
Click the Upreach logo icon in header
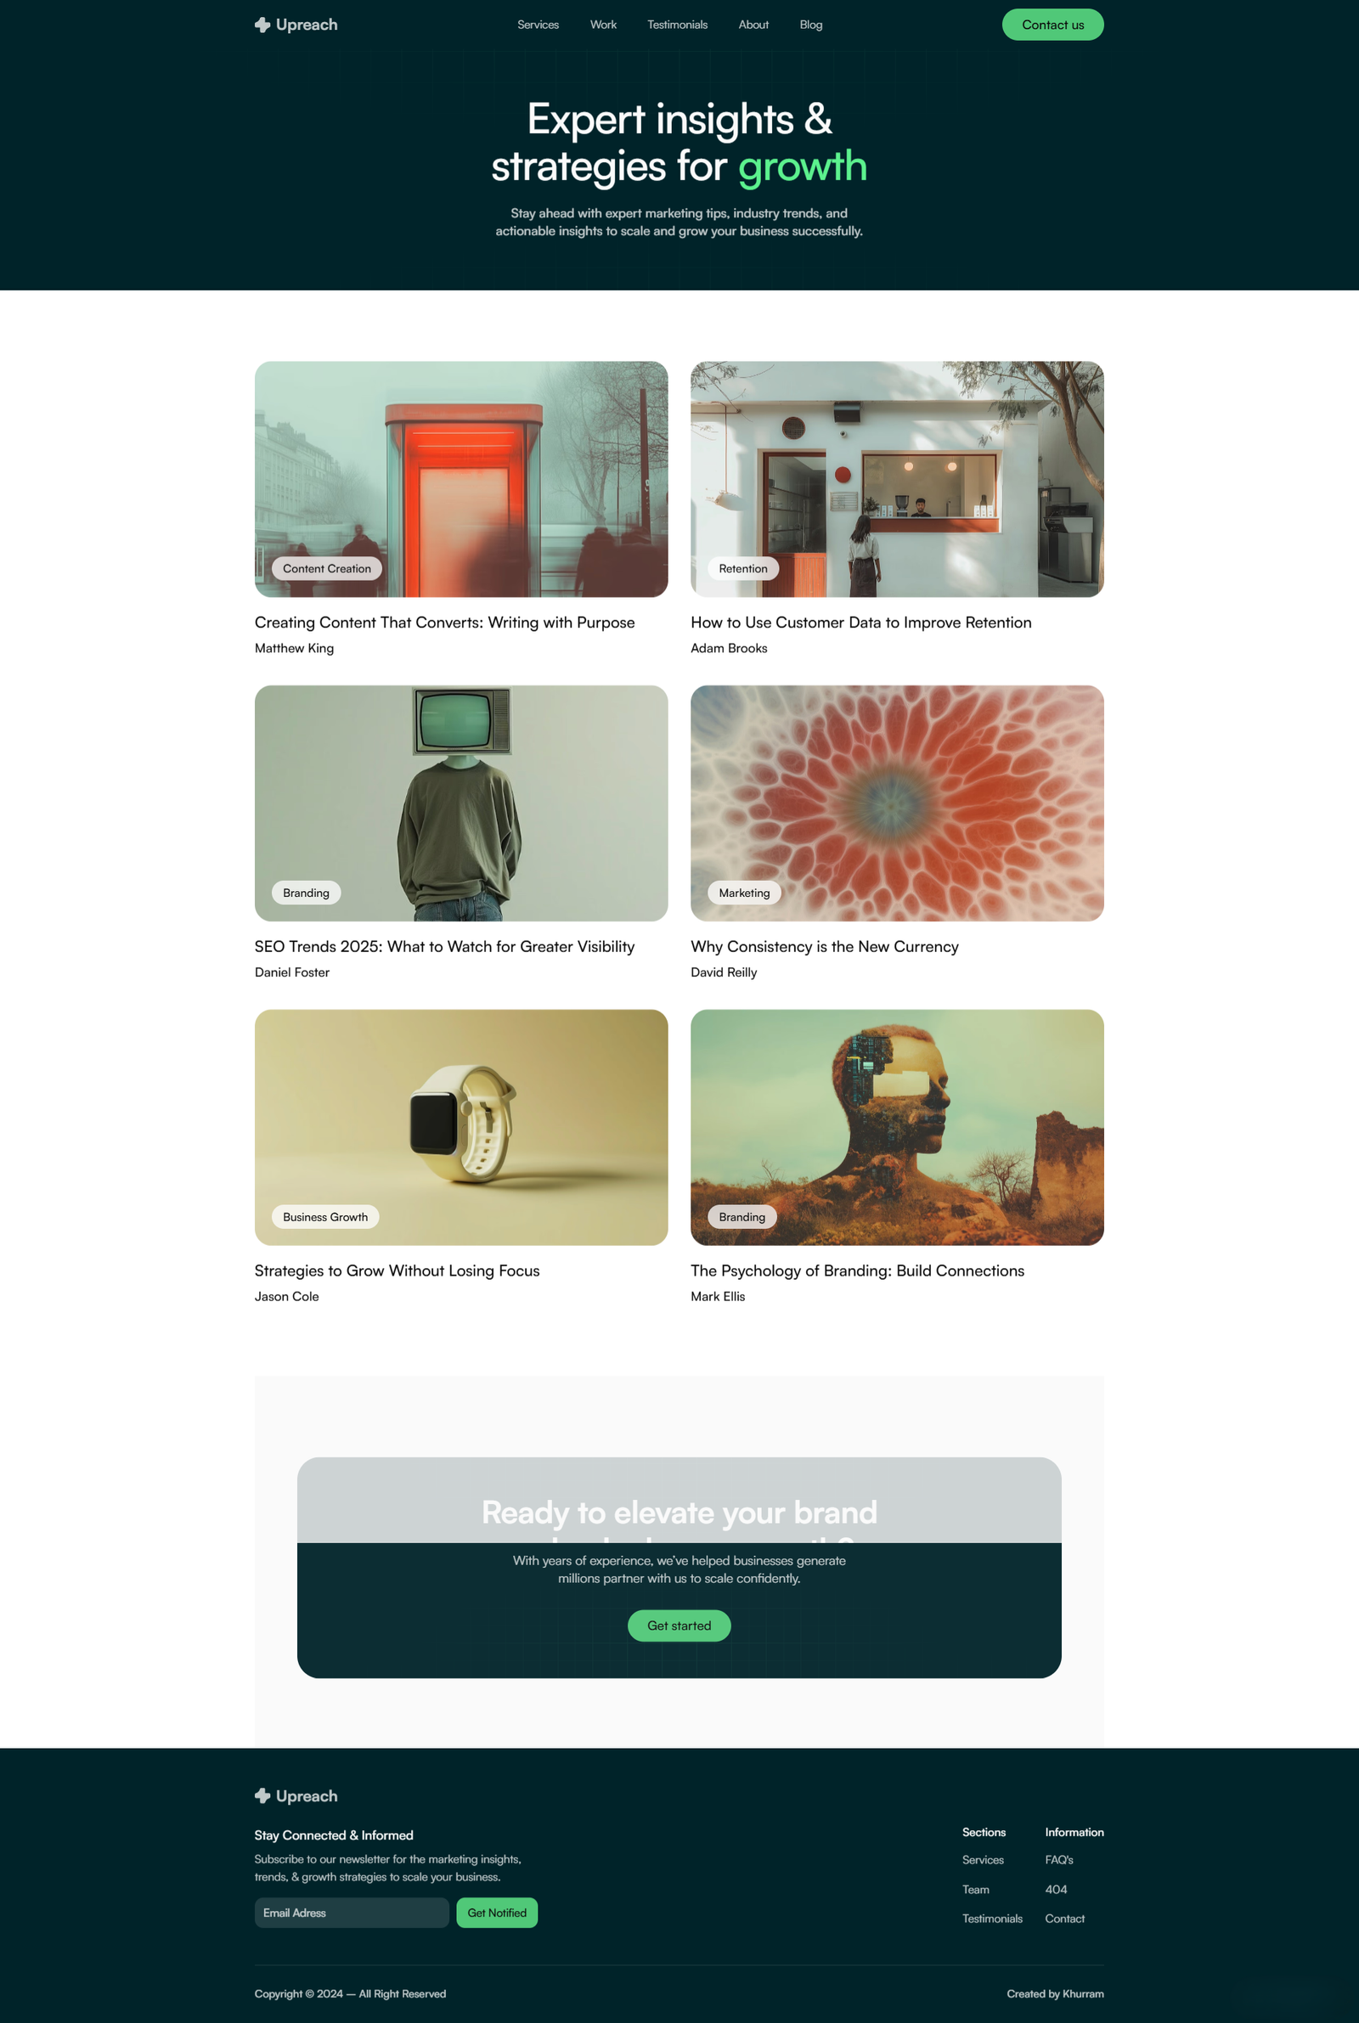(x=262, y=25)
